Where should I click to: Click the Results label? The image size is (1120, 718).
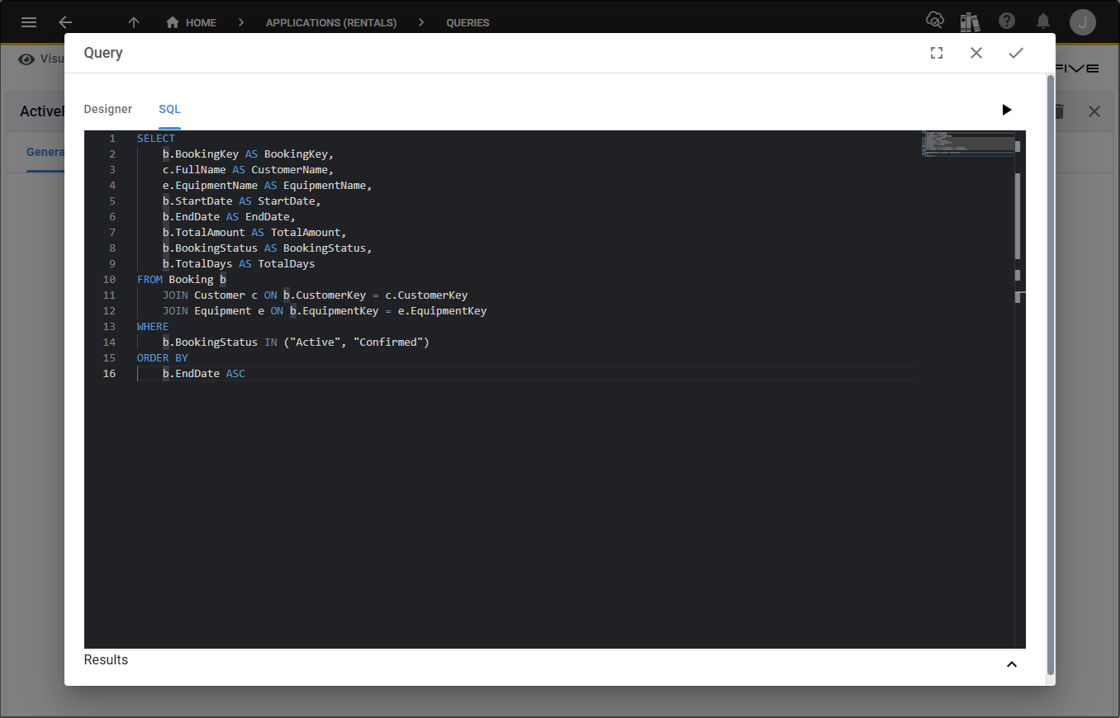(x=106, y=660)
